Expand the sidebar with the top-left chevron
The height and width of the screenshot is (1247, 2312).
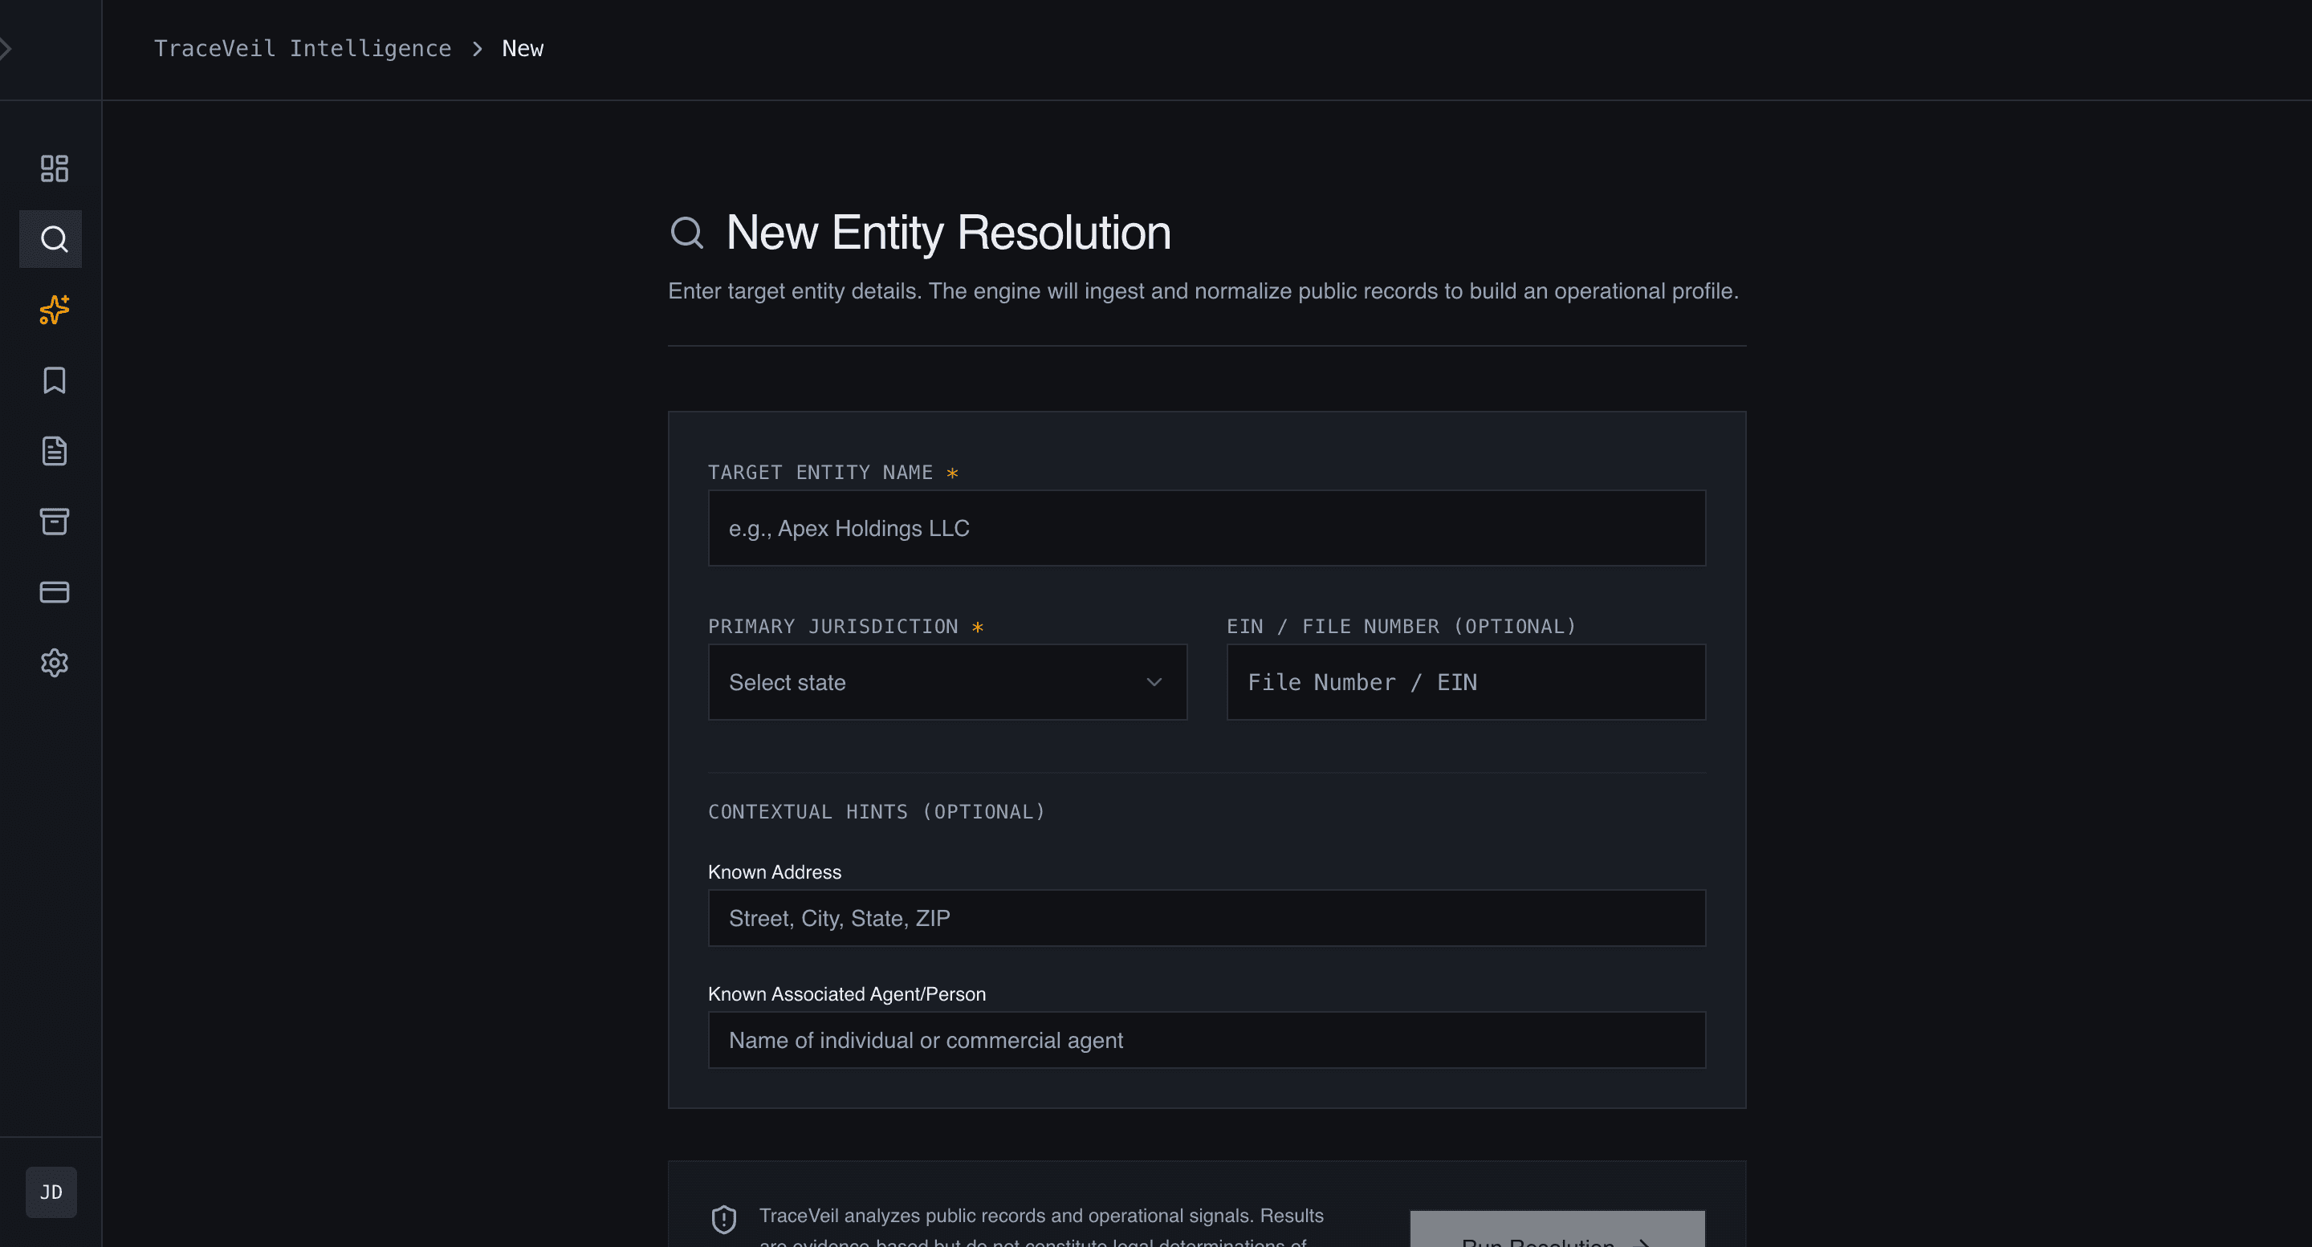tap(7, 47)
